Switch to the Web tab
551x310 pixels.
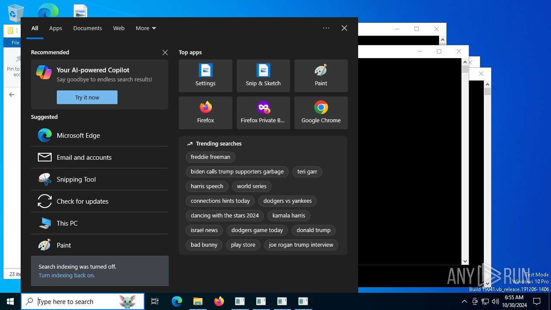point(119,28)
